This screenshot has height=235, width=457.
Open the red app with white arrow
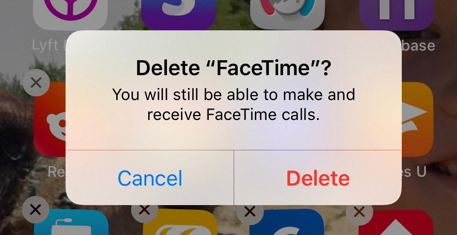396,222
